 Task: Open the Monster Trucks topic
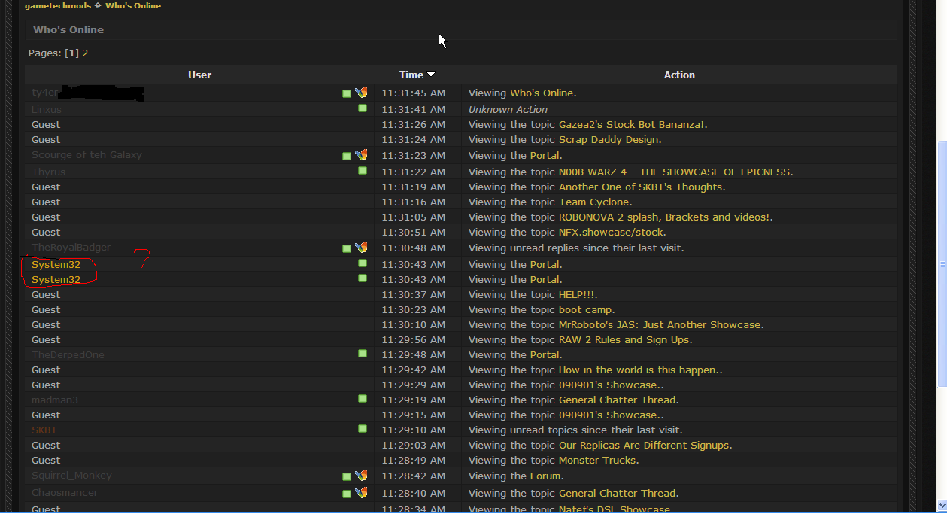point(598,461)
